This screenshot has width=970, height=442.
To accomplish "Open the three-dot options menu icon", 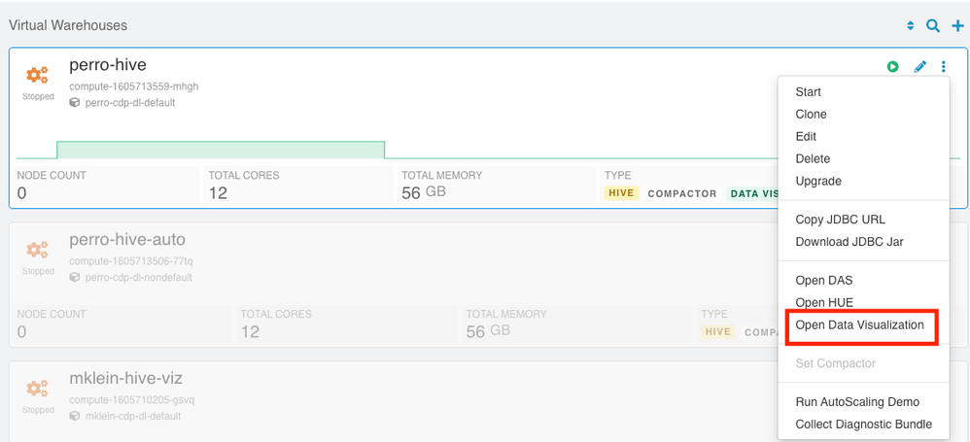I will pyautogui.click(x=944, y=66).
